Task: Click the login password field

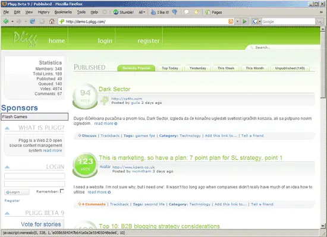Action: pyautogui.click(x=34, y=184)
